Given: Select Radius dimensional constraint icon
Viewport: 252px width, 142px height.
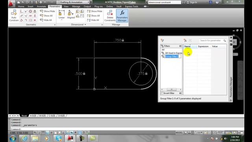Looking at the screenshot, I should [78, 11].
